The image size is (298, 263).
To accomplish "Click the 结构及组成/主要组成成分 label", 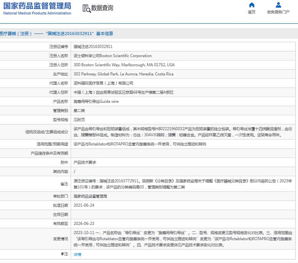I will coord(47,132).
